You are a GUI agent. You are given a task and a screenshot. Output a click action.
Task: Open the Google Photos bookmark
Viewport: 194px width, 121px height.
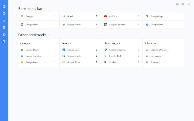[80, 25]
